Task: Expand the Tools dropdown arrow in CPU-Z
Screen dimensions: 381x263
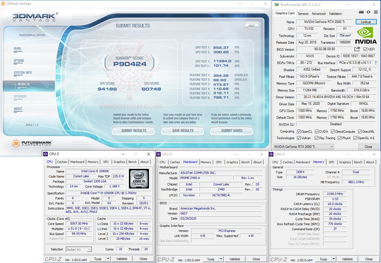Action: [108, 259]
